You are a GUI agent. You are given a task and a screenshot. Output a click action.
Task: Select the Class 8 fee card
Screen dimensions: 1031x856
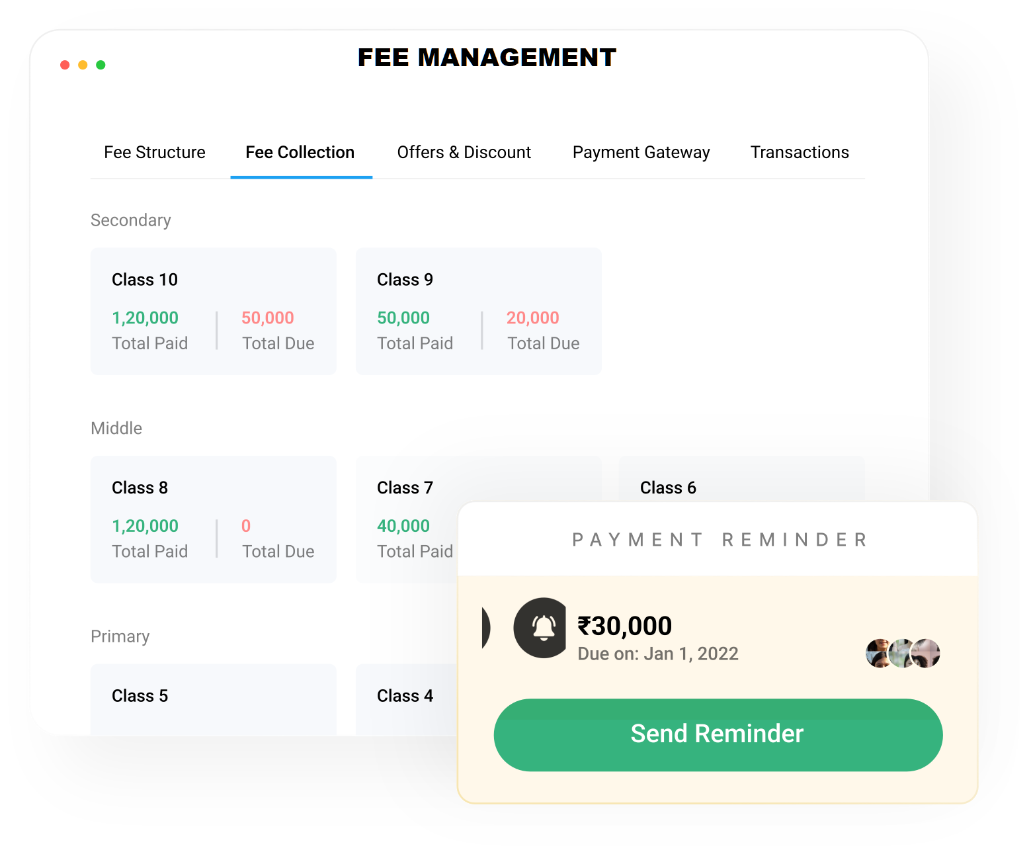coord(213,519)
